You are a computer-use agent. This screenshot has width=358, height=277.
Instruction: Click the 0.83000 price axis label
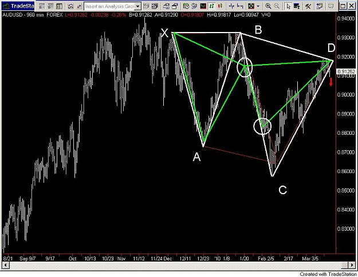pos(346,228)
